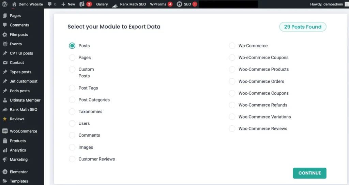Select the Pages radio button
The width and height of the screenshot is (349, 185).
pos(72,58)
